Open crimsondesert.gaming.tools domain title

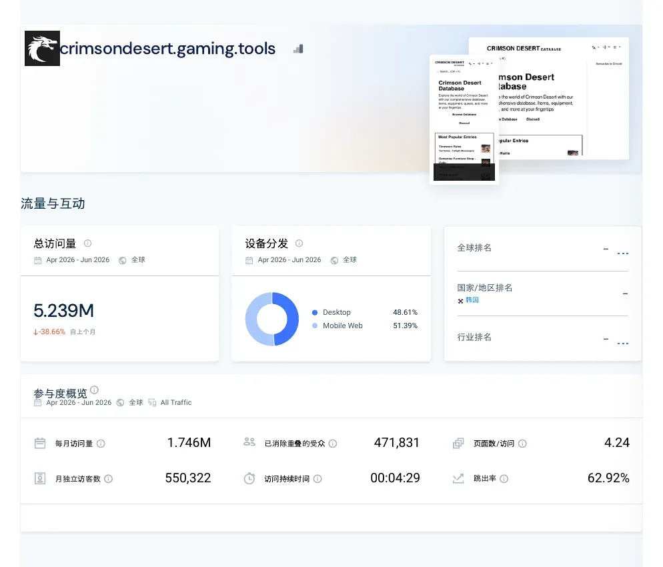coord(168,49)
